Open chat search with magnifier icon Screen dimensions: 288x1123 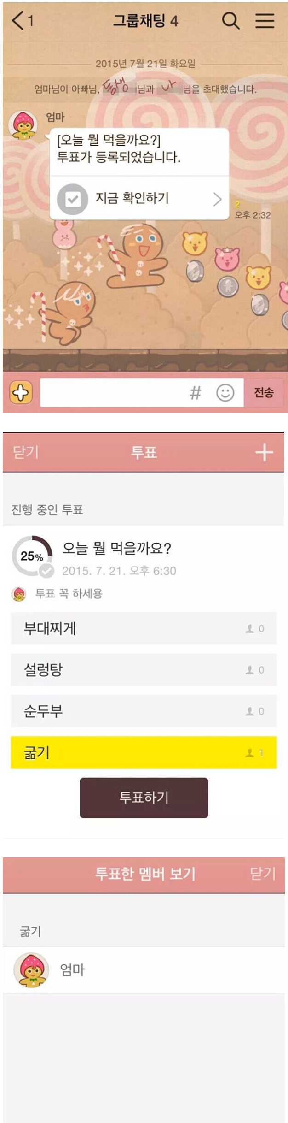pos(230,21)
